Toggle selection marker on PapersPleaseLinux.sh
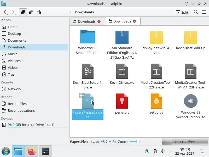Viewport: 209px width, 157px height. tap(82, 96)
